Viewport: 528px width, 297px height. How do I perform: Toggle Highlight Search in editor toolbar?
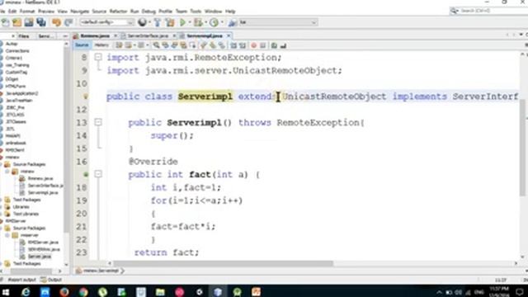click(183, 45)
